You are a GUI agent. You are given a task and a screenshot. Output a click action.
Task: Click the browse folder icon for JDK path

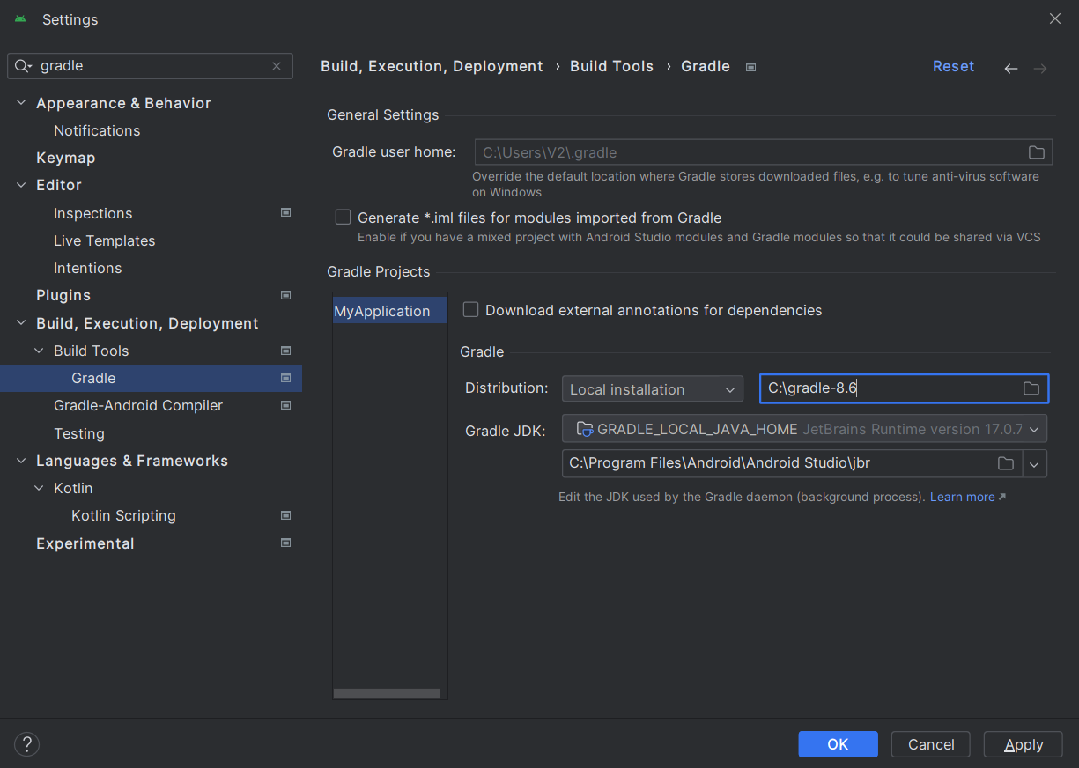pyautogui.click(x=1005, y=463)
